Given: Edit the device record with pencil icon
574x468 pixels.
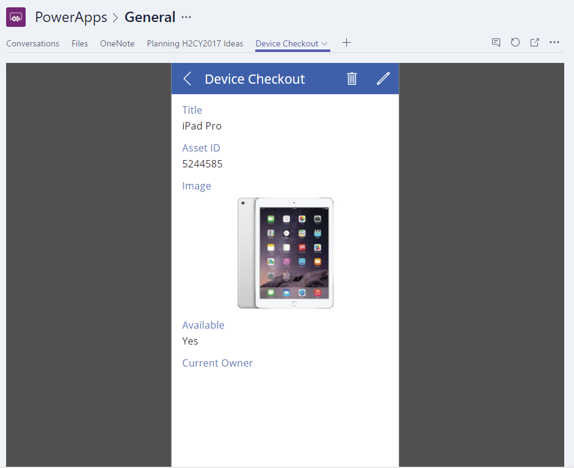Looking at the screenshot, I should point(383,78).
